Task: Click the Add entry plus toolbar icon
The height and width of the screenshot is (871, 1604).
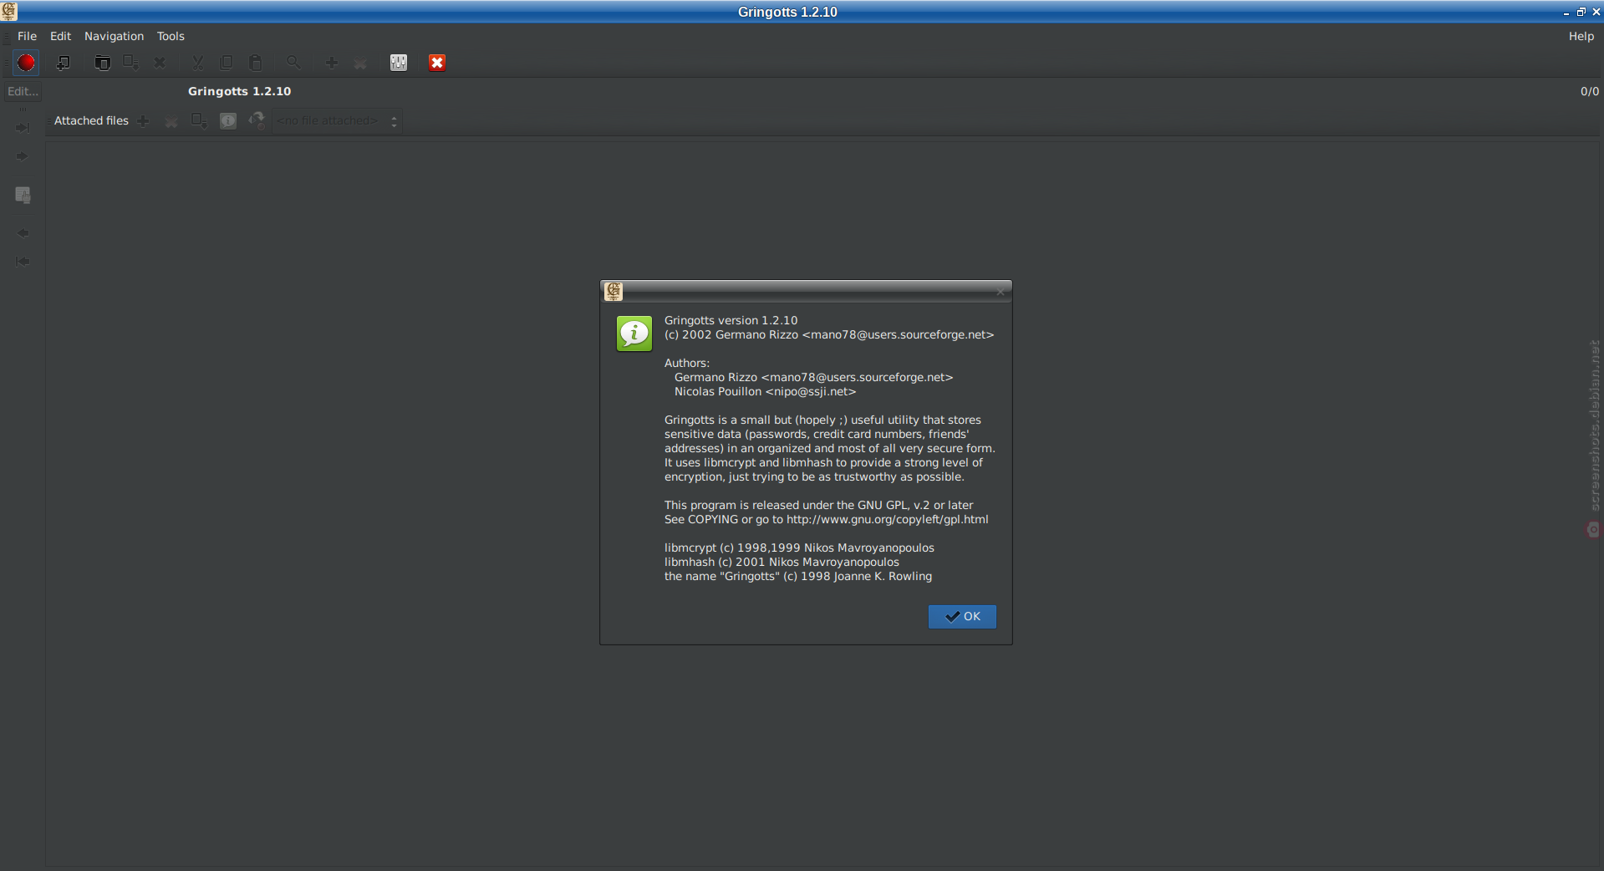Action: pyautogui.click(x=332, y=63)
